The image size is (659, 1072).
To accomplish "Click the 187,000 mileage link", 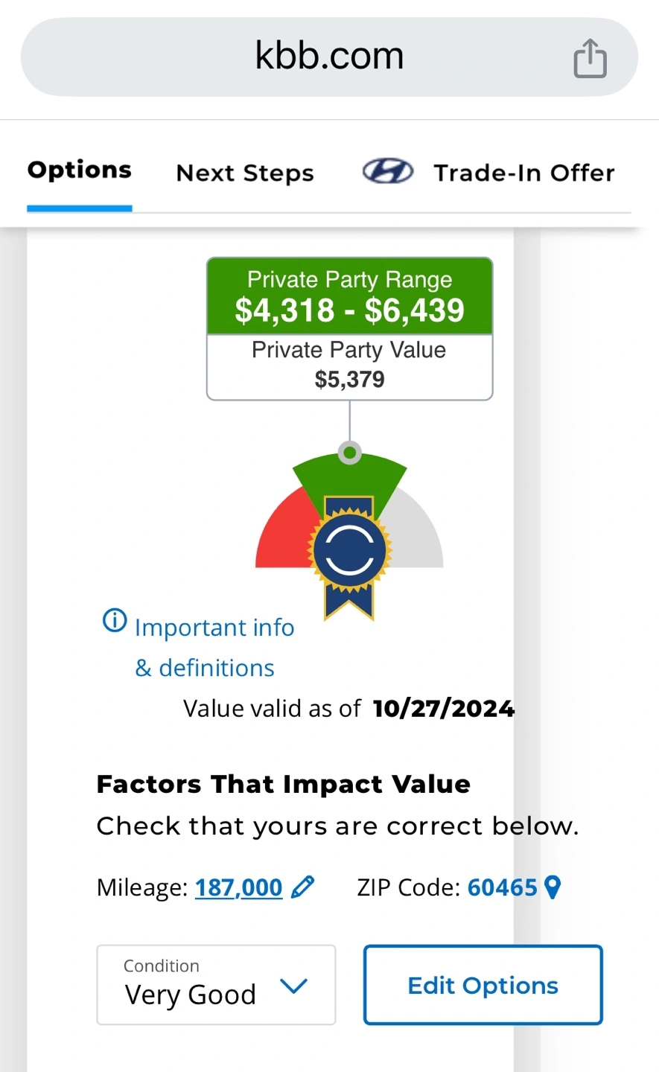I will [x=238, y=887].
